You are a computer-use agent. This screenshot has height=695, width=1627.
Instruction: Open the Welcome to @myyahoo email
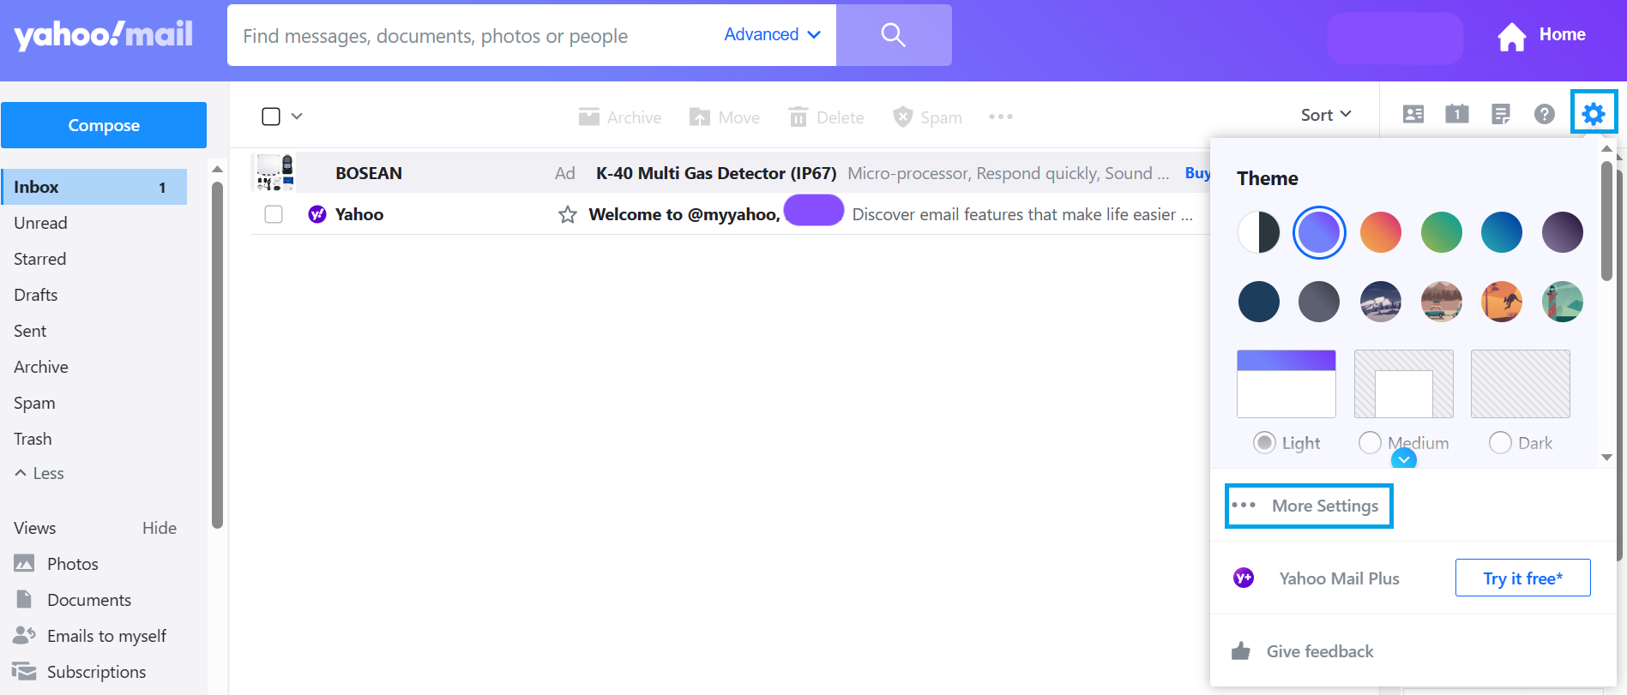click(730, 214)
